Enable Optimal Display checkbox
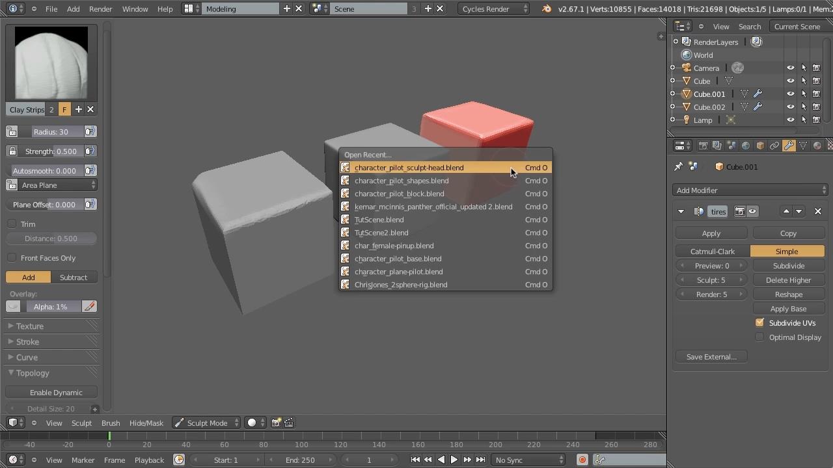This screenshot has width=833, height=468. [x=759, y=337]
